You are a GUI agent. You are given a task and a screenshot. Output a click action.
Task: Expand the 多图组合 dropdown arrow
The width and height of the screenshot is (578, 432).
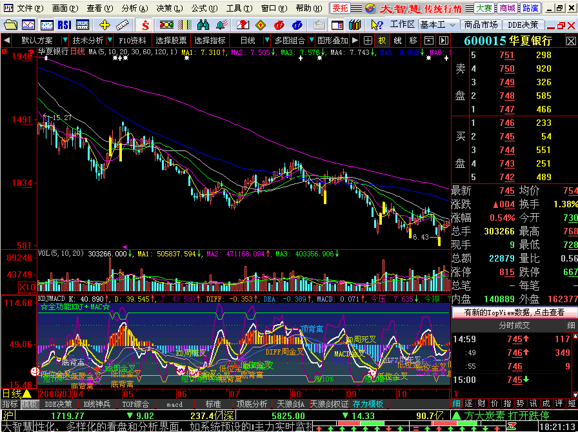coord(312,40)
